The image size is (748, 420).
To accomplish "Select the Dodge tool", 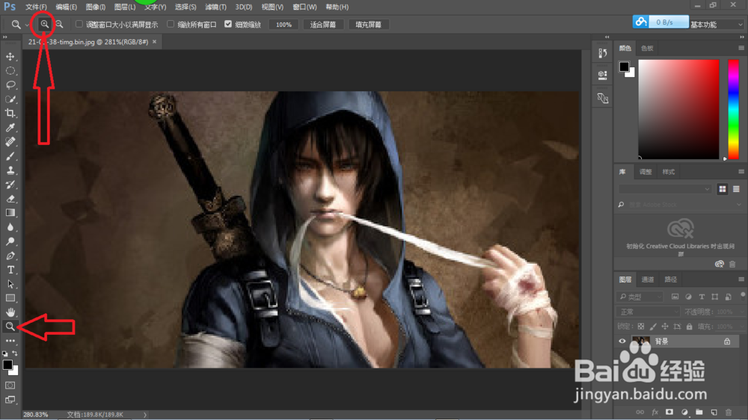I will tap(10, 241).
